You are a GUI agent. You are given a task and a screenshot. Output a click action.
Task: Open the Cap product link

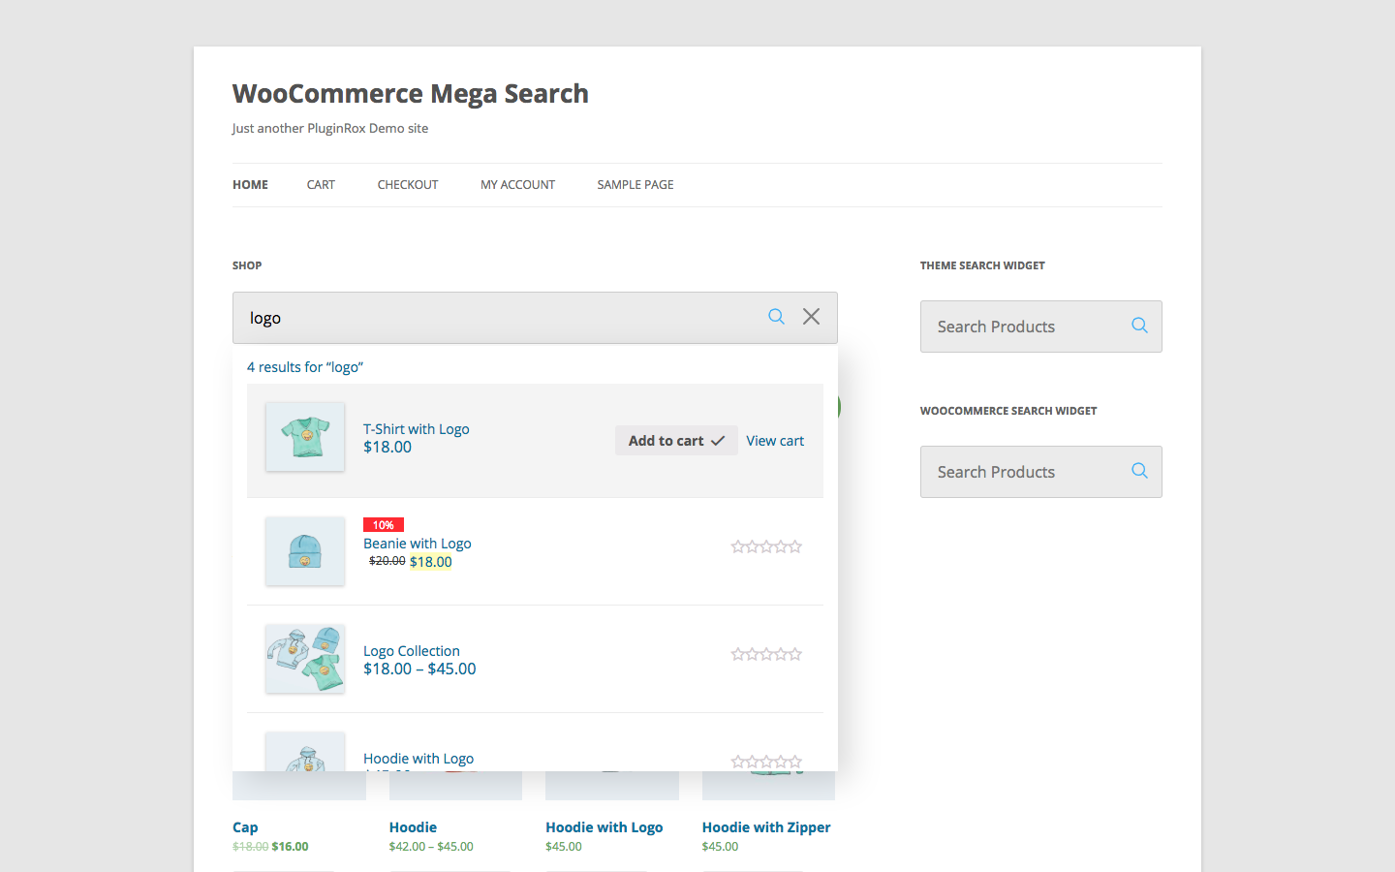coord(245,827)
